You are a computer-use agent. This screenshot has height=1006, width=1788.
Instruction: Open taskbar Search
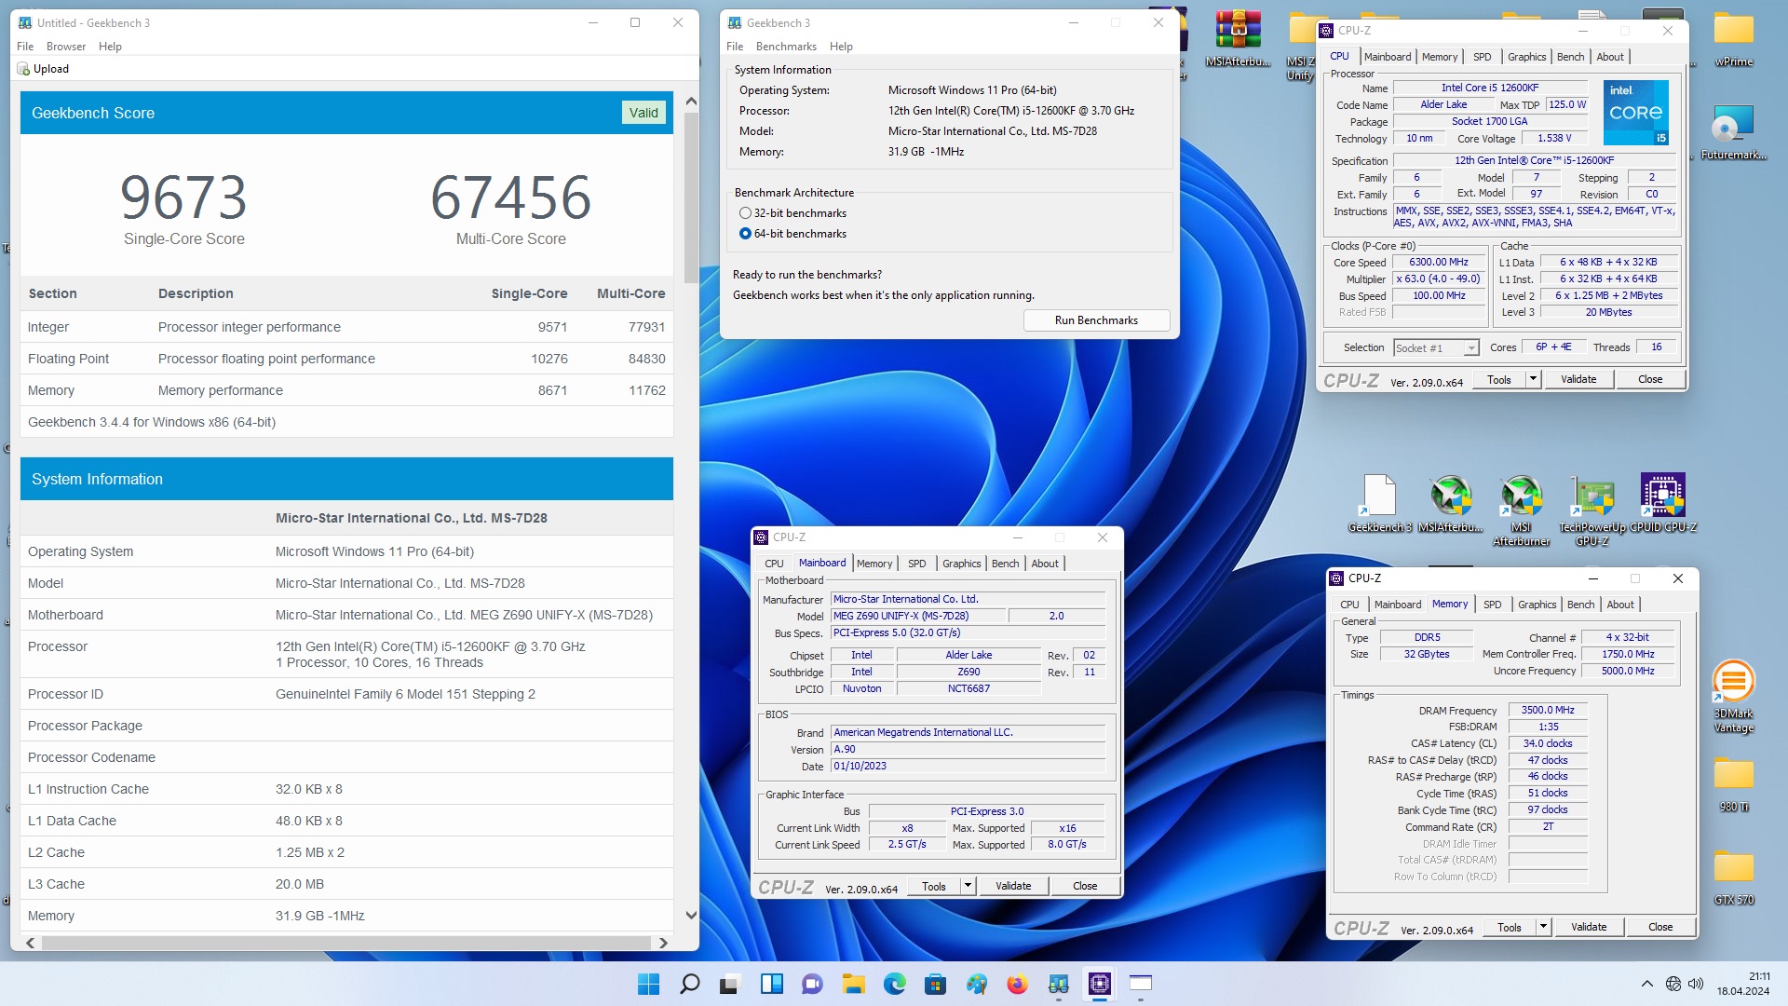point(689,984)
